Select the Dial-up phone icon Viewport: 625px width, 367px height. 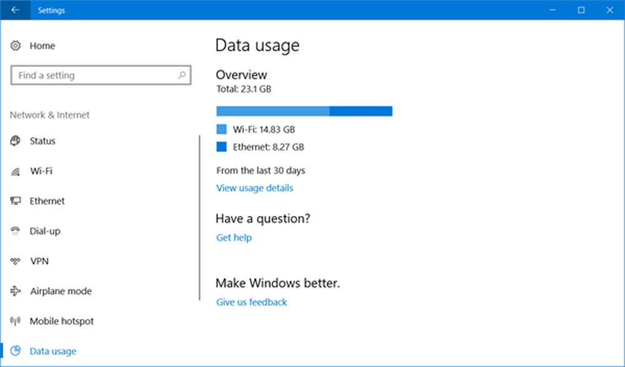(16, 231)
